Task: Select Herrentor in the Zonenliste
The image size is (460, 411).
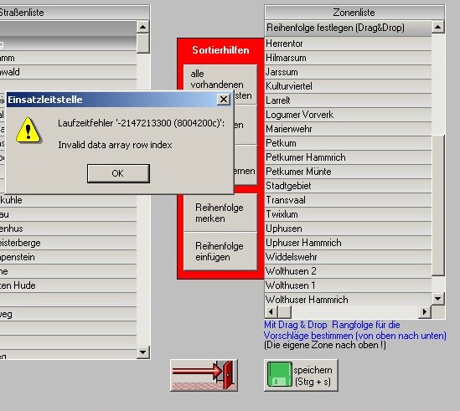Action: click(x=348, y=44)
